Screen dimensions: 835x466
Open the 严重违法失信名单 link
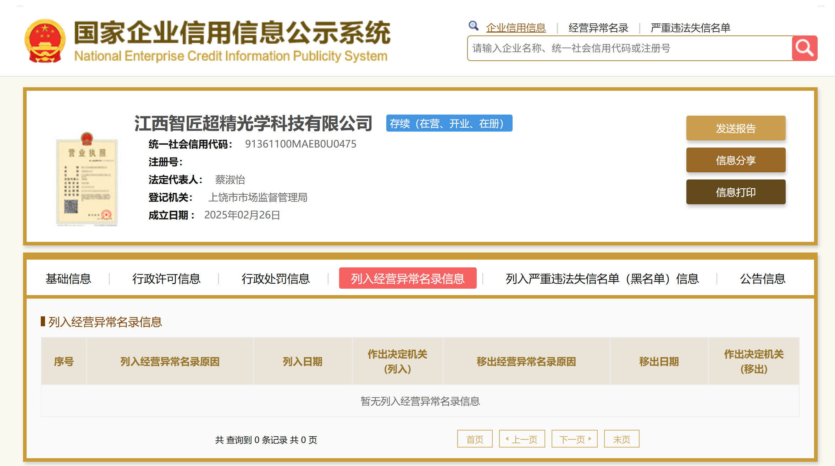point(690,28)
